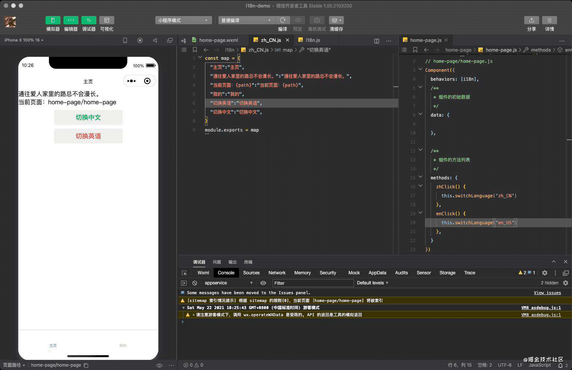Toggle simulator sound mute icon

155,40
